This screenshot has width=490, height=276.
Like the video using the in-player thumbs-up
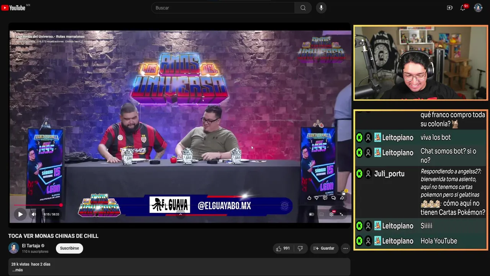[x=309, y=198]
